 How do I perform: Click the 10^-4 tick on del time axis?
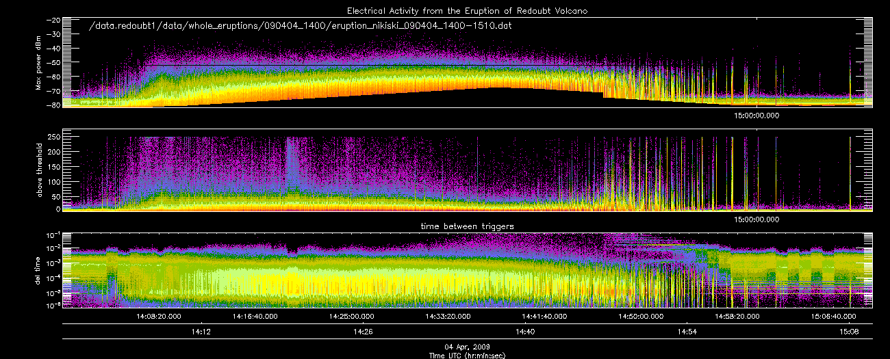52,278
